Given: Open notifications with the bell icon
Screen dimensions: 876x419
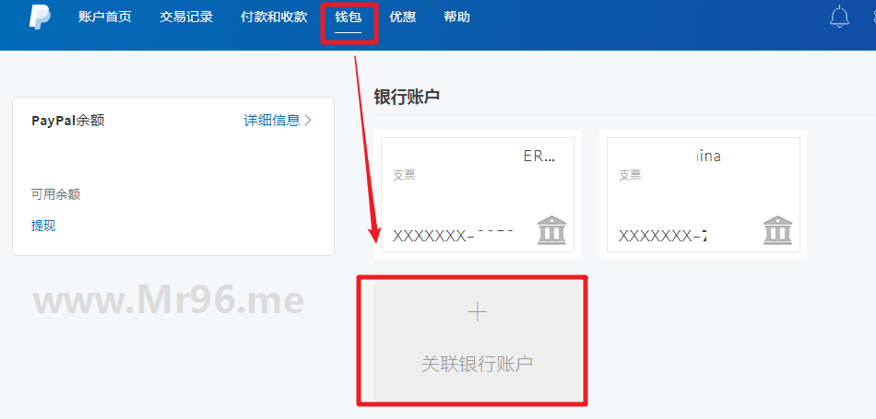Looking at the screenshot, I should (839, 17).
